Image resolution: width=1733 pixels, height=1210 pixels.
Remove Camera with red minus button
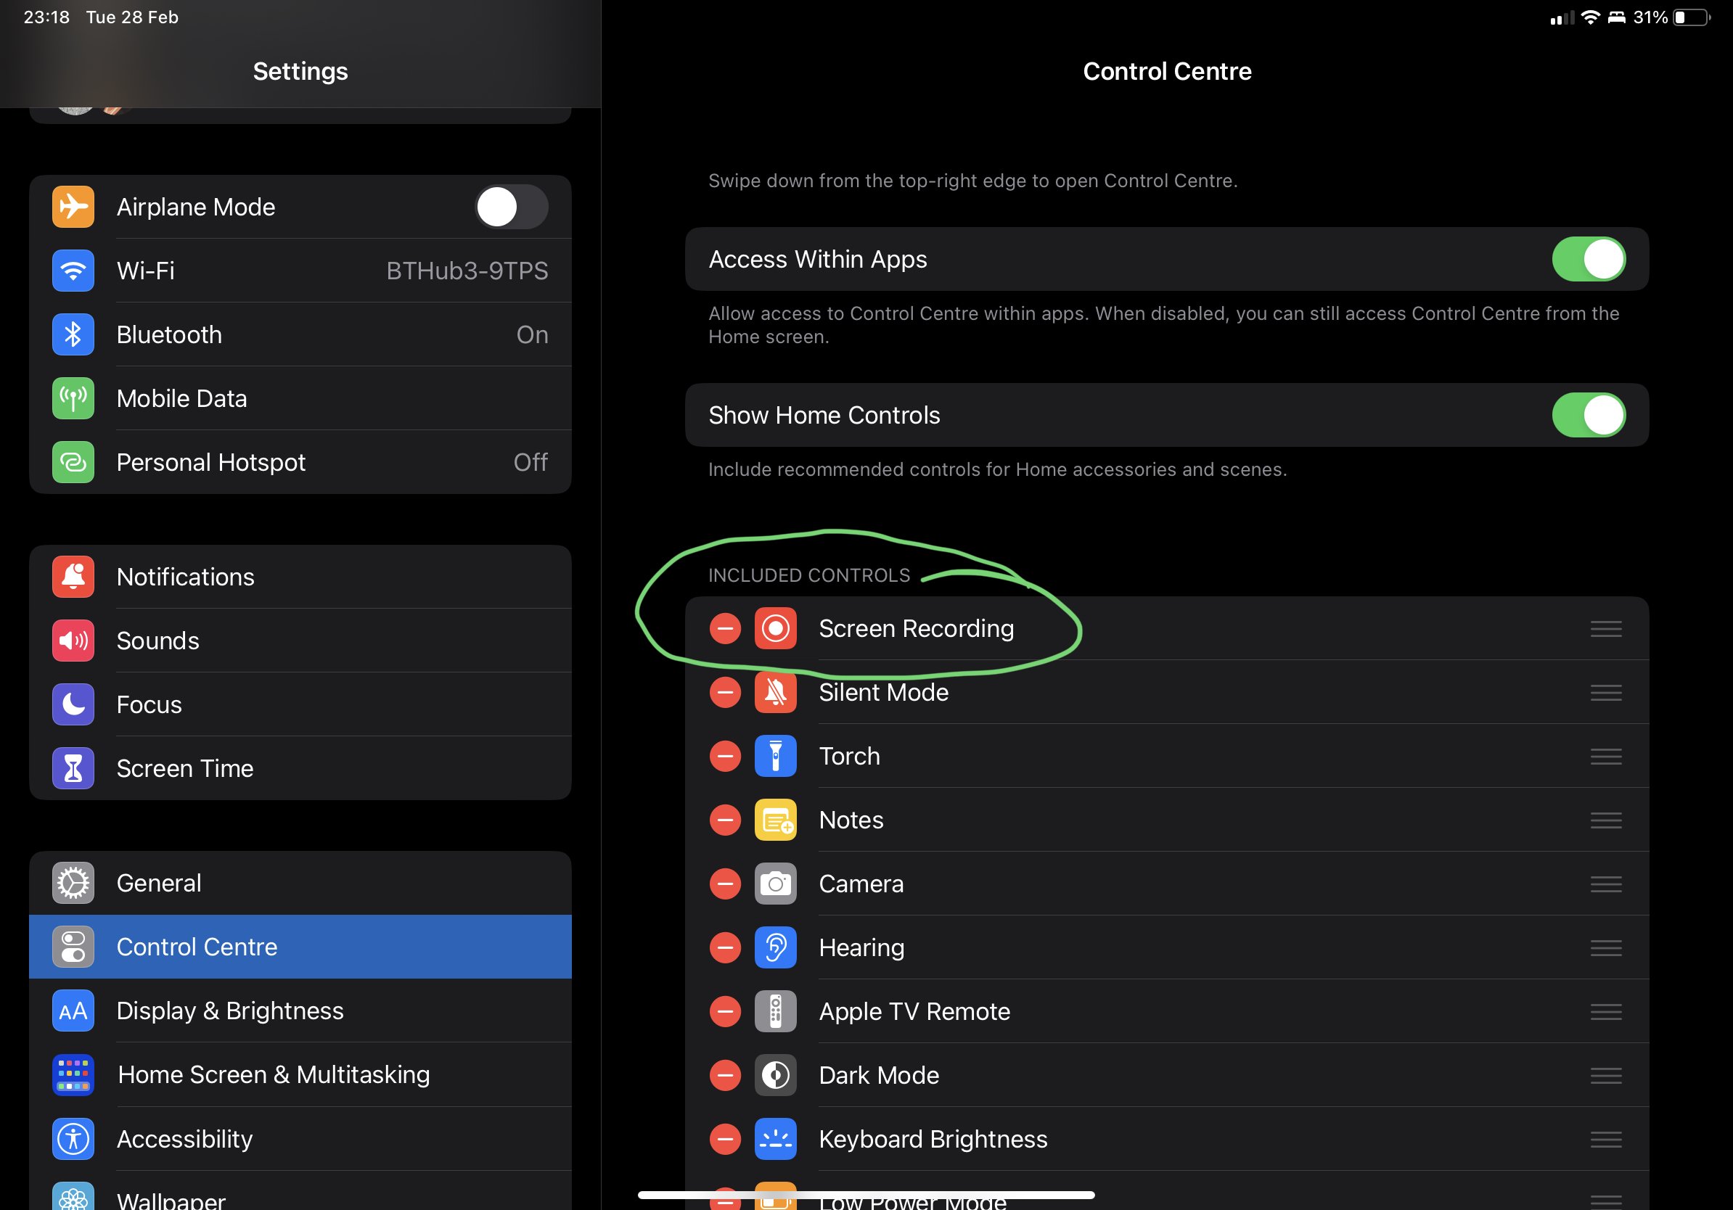724,884
